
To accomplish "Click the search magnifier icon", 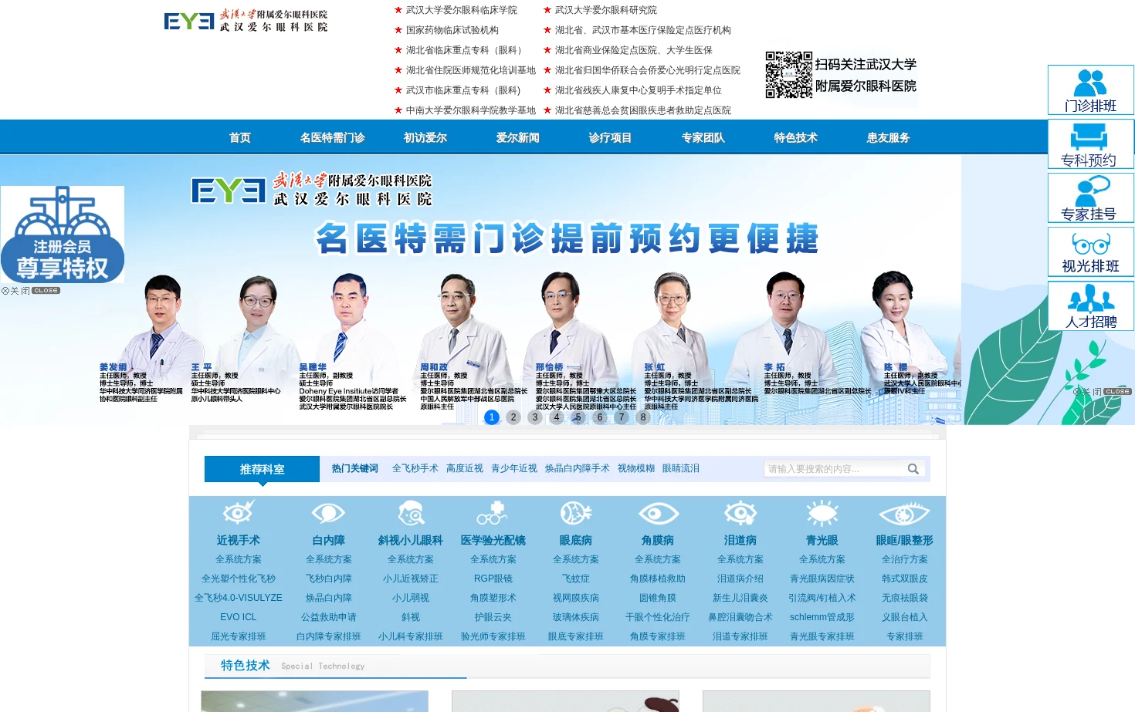I will tap(913, 469).
